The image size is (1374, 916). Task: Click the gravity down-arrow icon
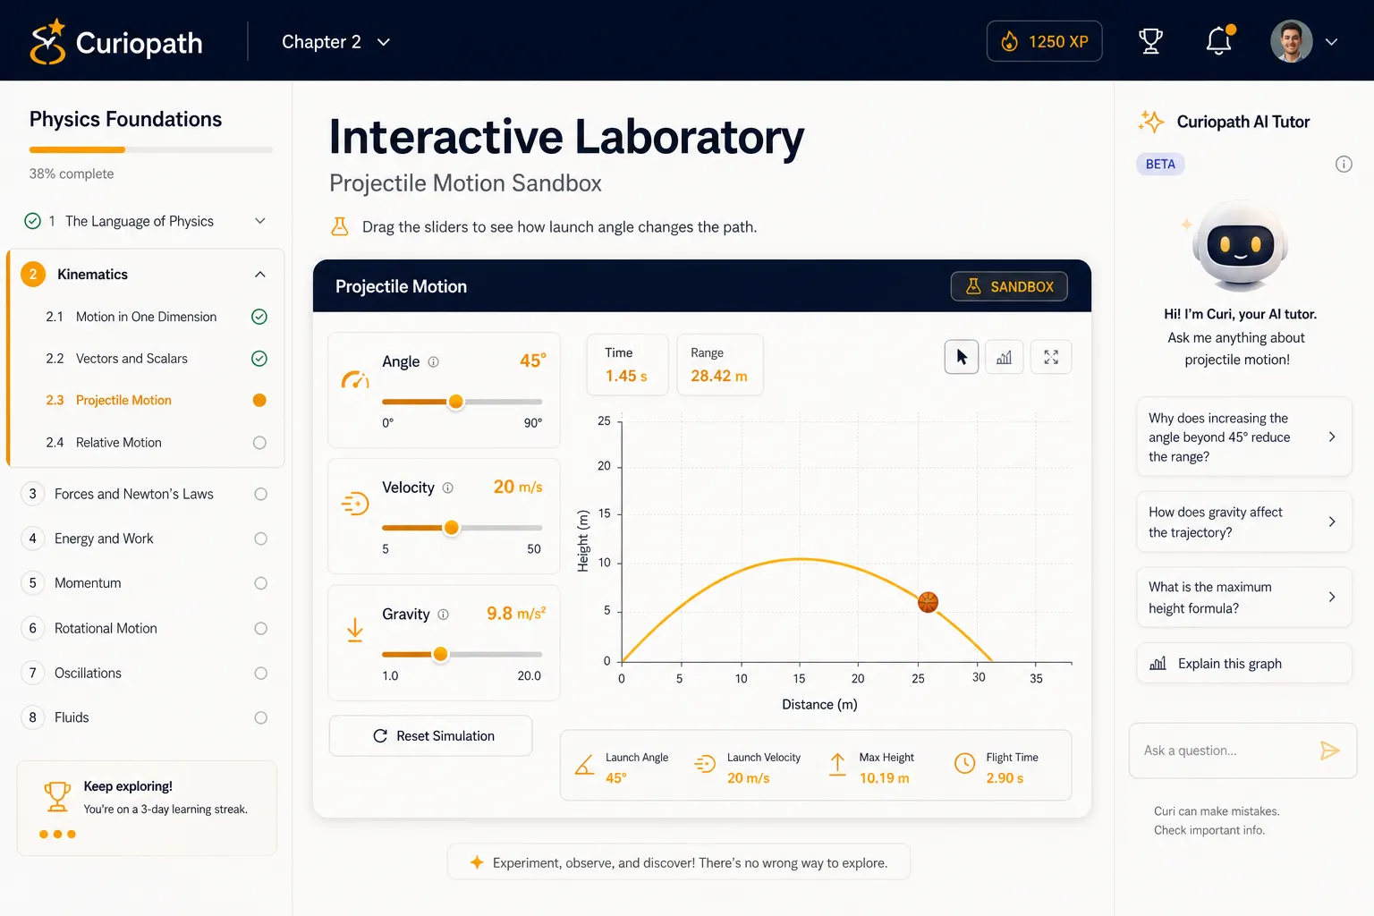tap(355, 630)
